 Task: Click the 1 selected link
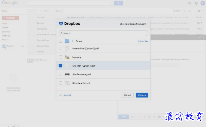coord(67,95)
